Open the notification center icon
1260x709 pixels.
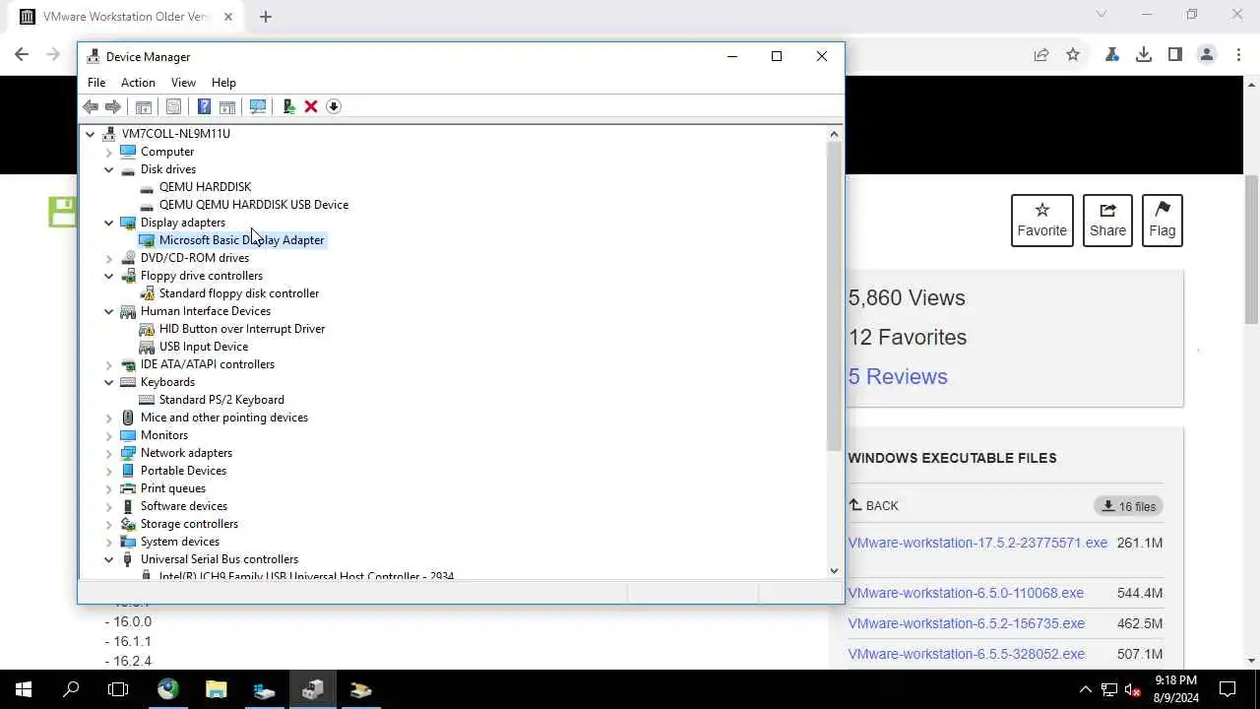pyautogui.click(x=1228, y=689)
